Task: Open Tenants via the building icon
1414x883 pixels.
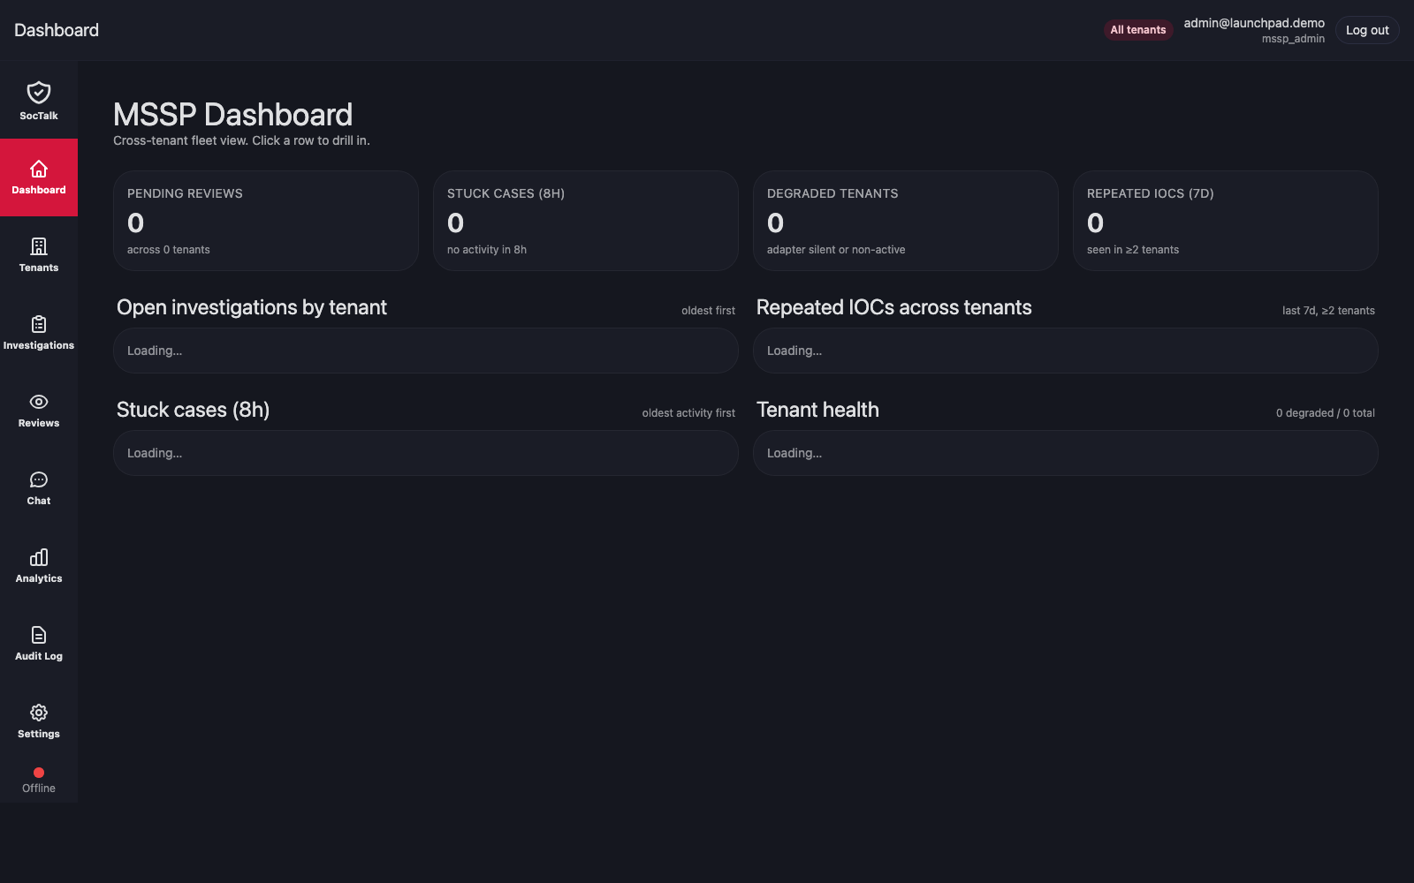Action: (39, 246)
